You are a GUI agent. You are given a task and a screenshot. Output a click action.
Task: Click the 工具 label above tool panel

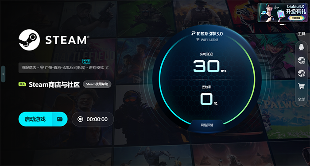302,34
